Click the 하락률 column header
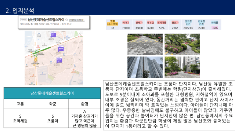This screenshot has width=235, height=132. point(214,23)
